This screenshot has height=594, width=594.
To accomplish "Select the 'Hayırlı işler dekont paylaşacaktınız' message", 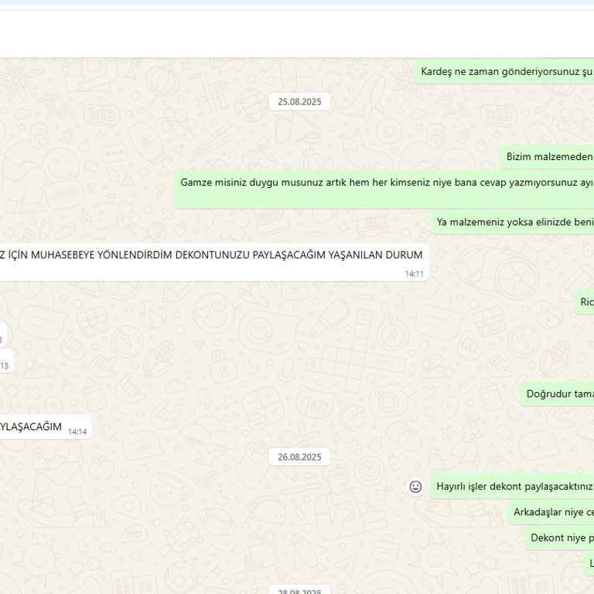I will click(x=512, y=486).
